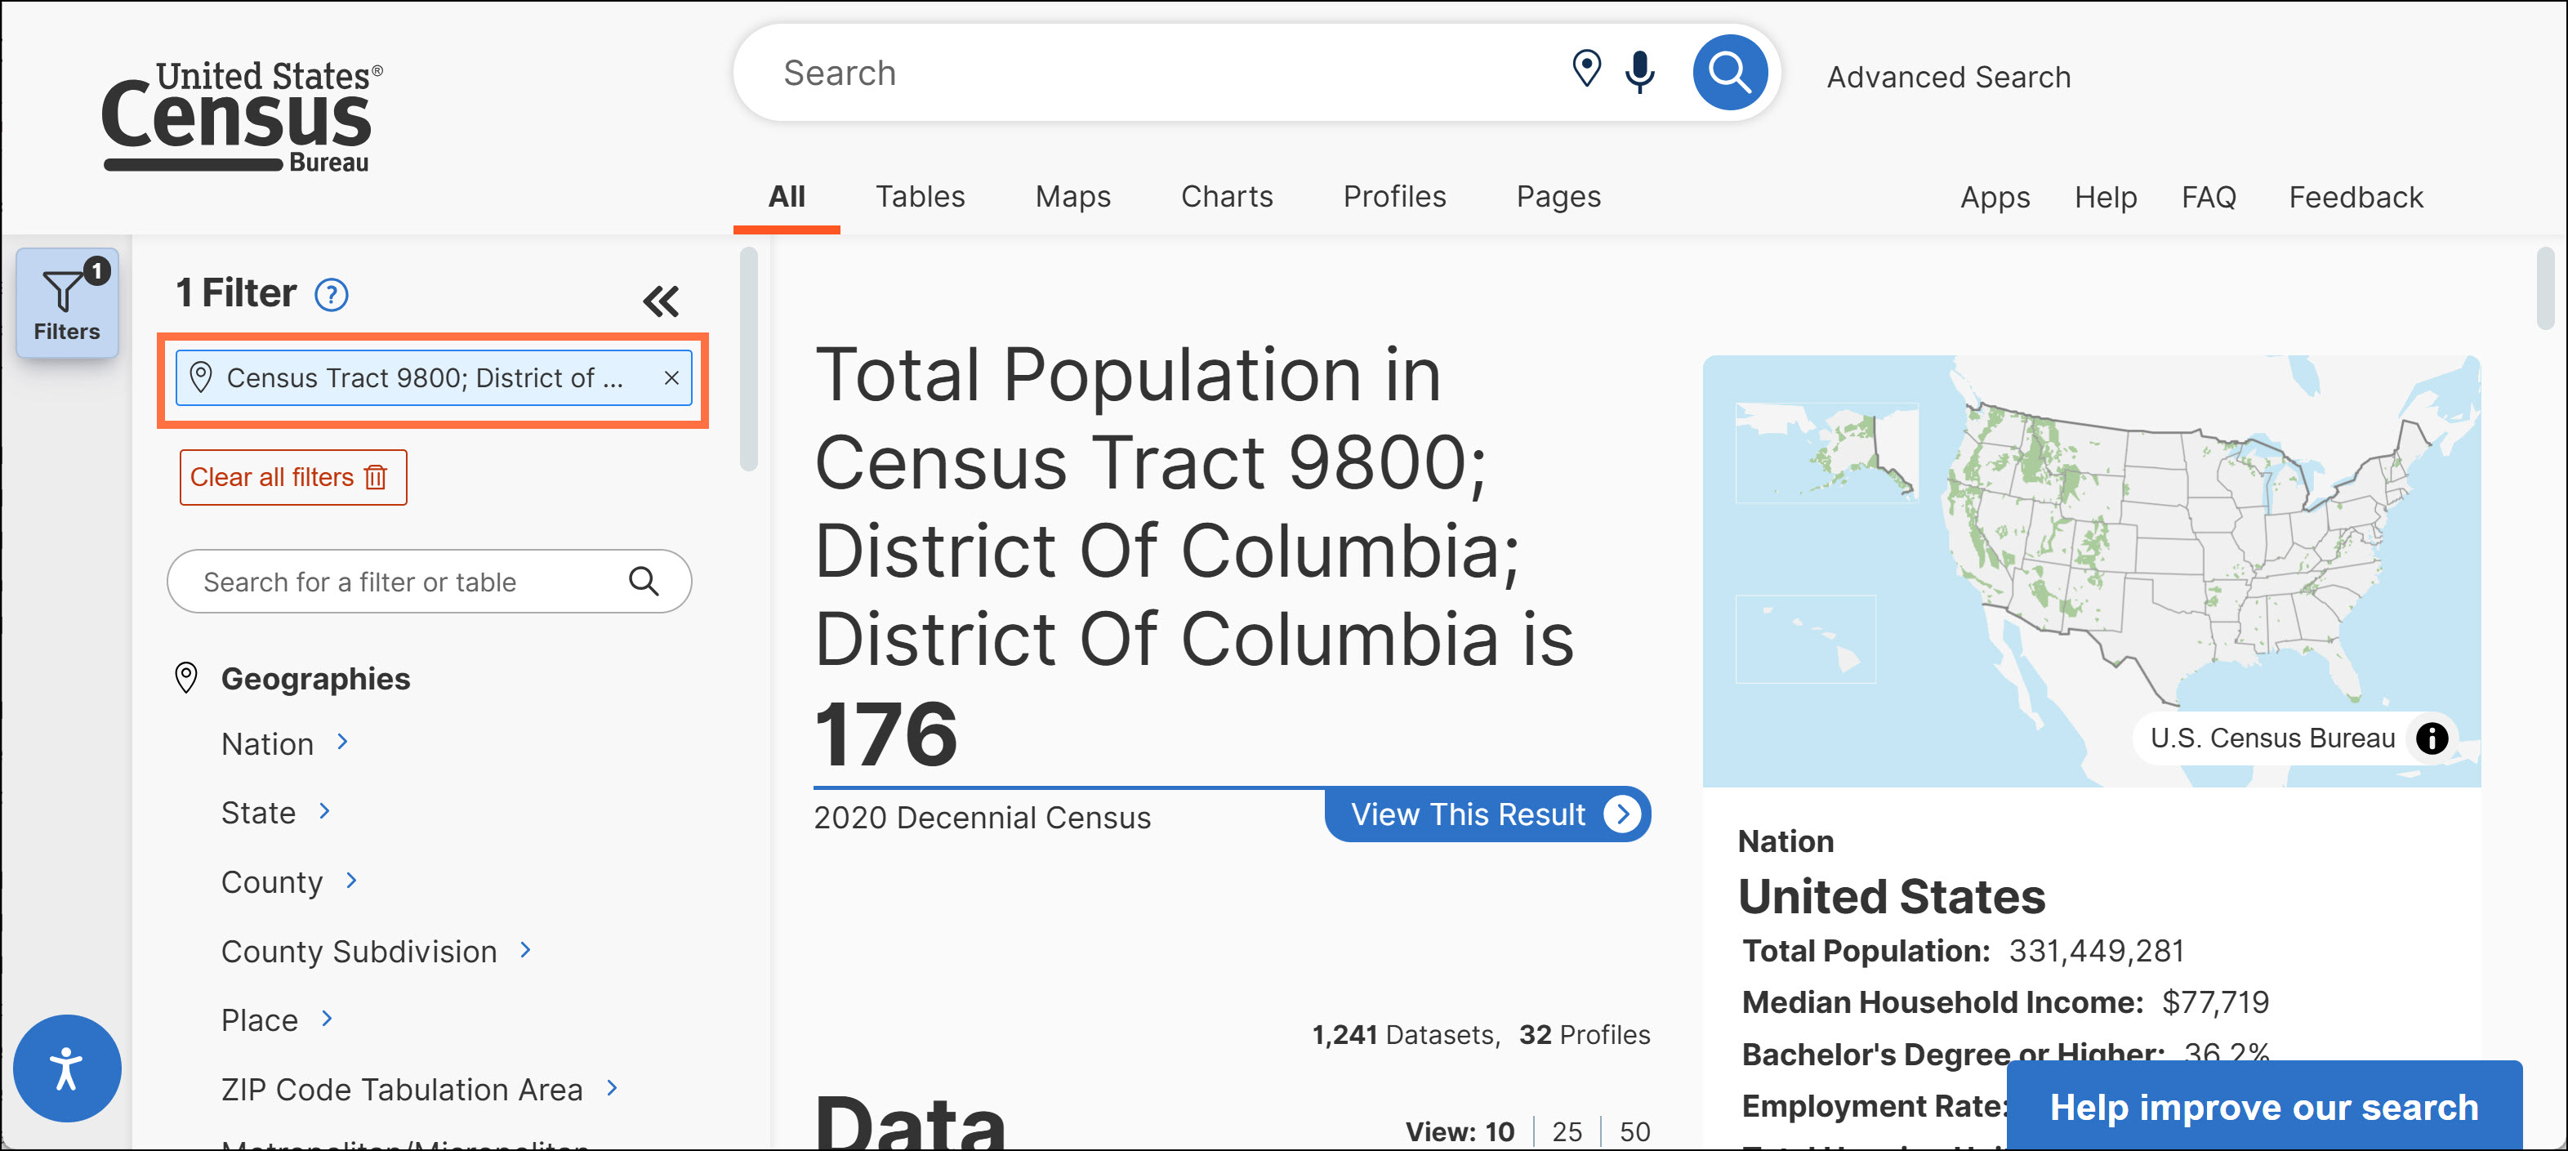This screenshot has height=1151, width=2568.
Task: Click the filter help question mark icon
Action: tap(331, 294)
